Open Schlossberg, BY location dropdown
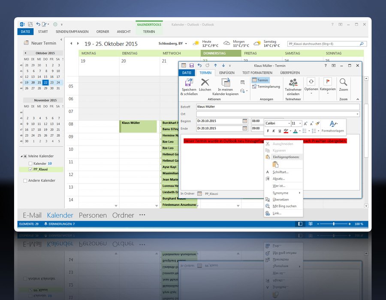Image resolution: width=386 pixels, height=300 pixels. click(186, 44)
